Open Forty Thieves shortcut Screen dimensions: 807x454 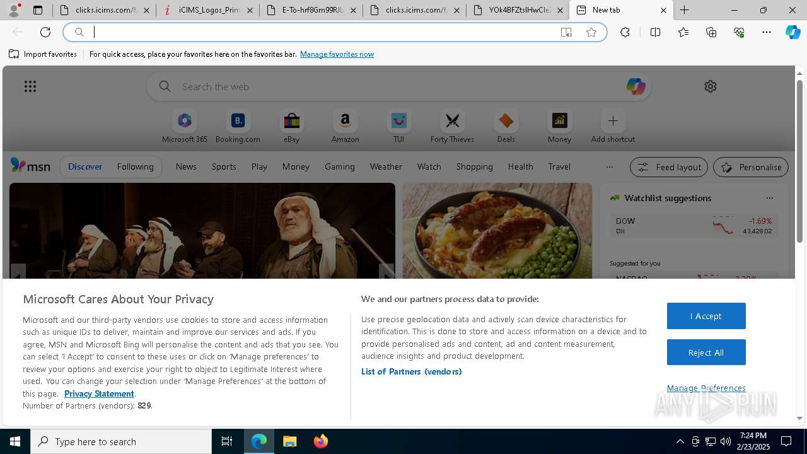coord(452,127)
